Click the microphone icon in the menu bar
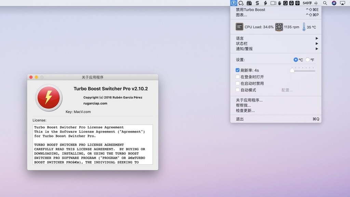The image size is (350, 197). click(291, 3)
